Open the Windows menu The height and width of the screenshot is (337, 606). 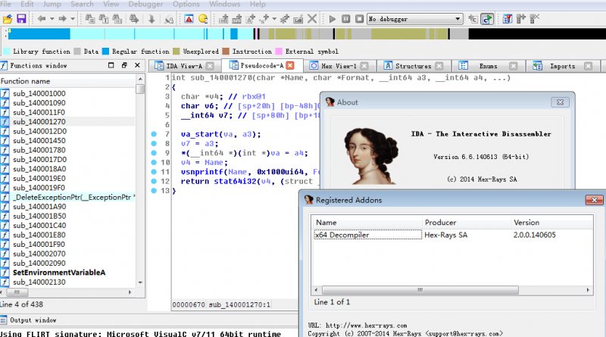[224, 5]
